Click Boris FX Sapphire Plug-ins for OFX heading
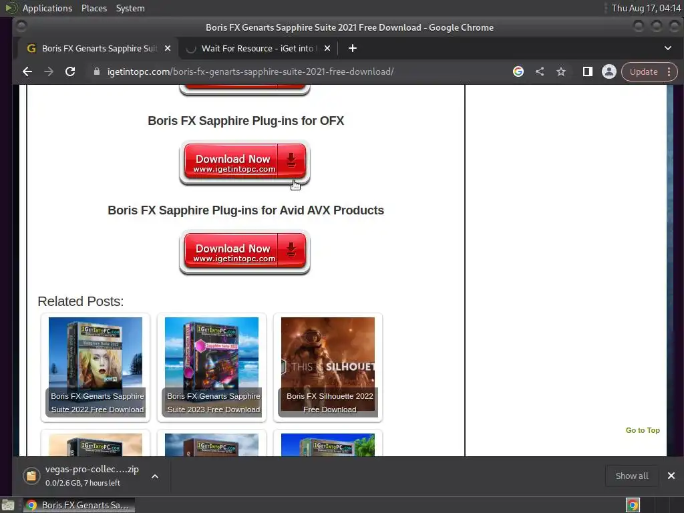 (246, 121)
